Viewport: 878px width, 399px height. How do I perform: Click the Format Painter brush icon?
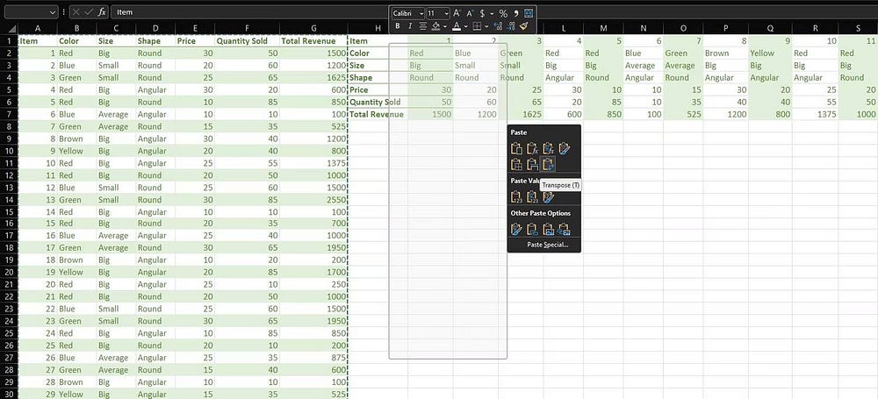[524, 26]
